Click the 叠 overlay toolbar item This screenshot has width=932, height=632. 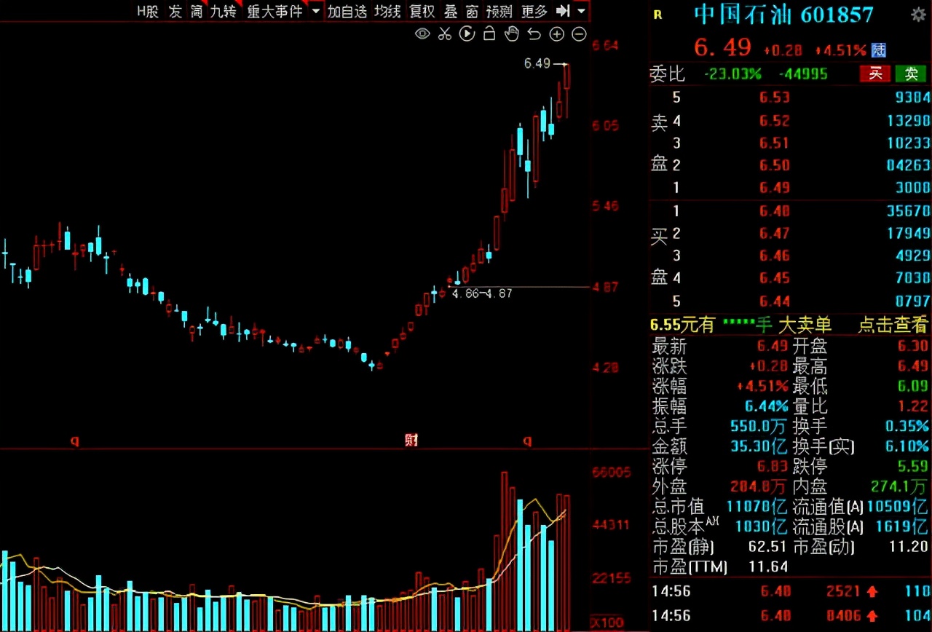click(451, 11)
